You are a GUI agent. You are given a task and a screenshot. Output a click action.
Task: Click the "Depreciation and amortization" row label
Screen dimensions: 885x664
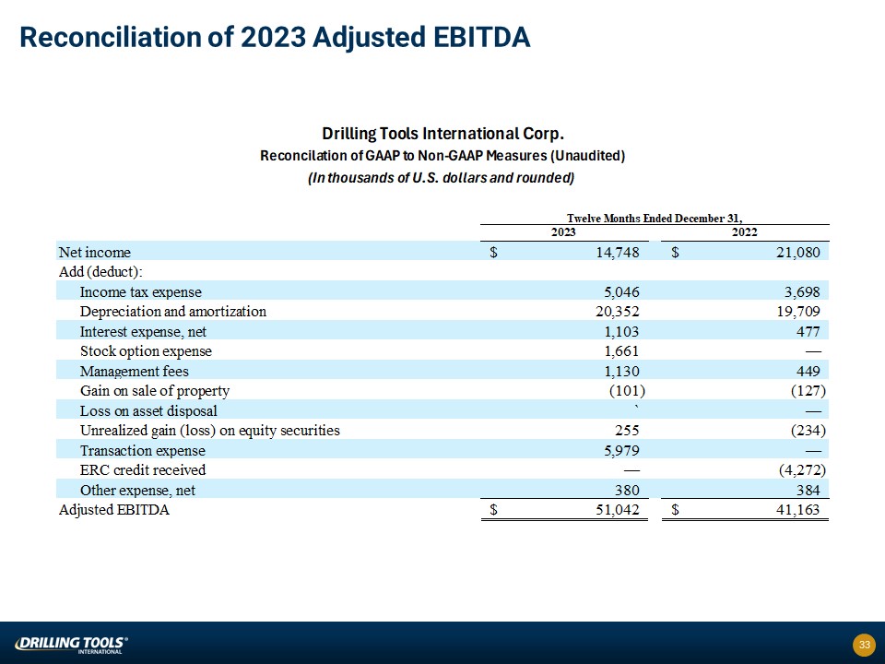tap(172, 312)
